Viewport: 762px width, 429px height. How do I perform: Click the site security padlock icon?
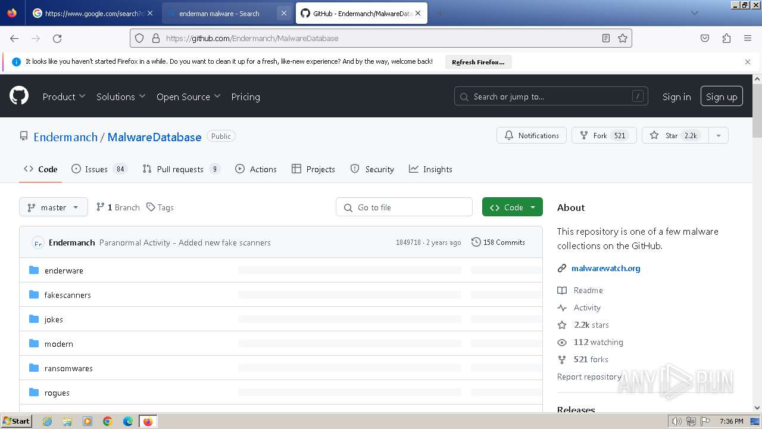pyautogui.click(x=156, y=38)
